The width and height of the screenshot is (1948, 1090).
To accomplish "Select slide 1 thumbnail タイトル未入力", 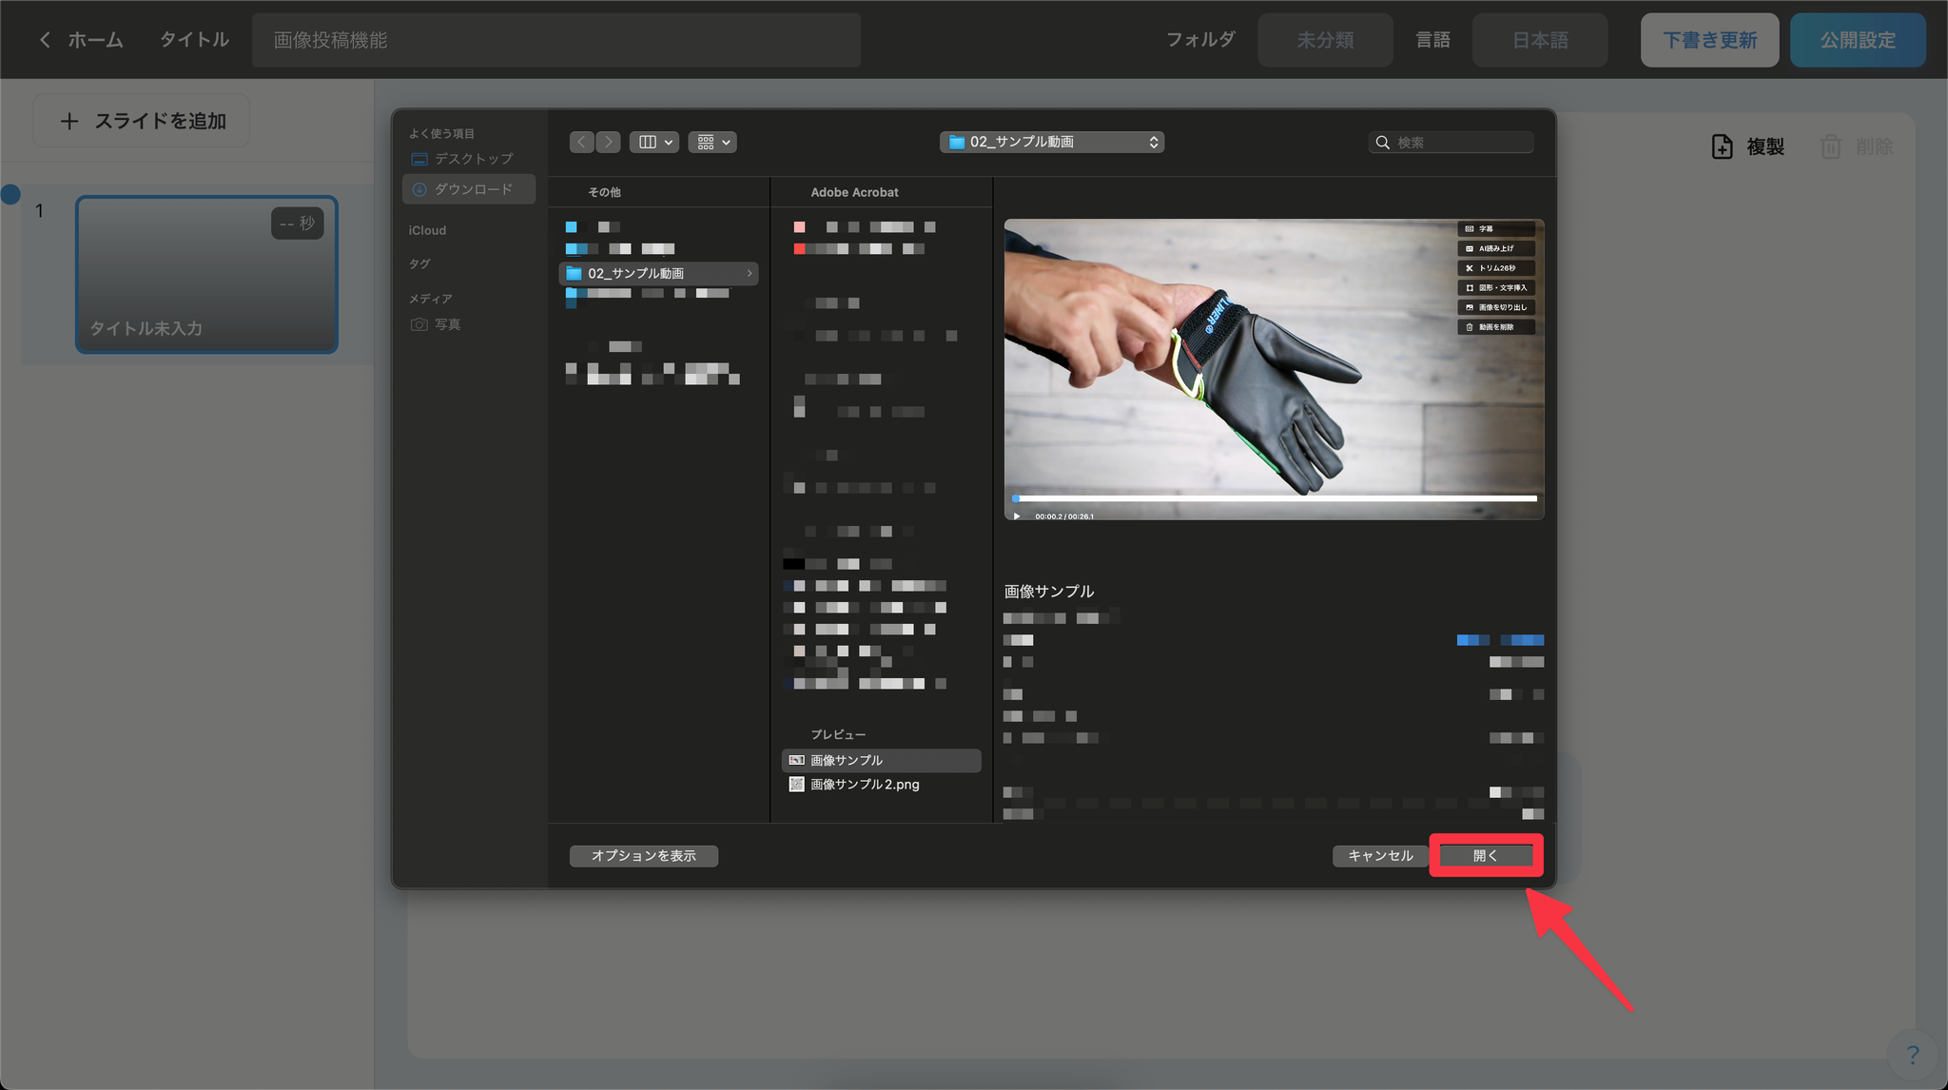I will click(x=206, y=275).
